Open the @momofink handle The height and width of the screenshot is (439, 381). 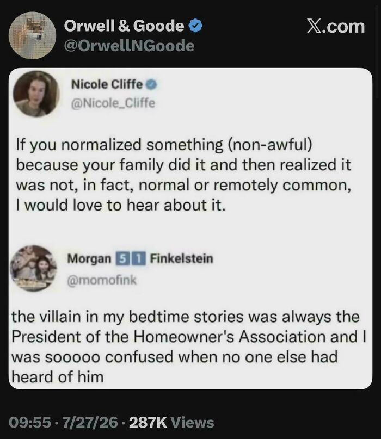[102, 280]
